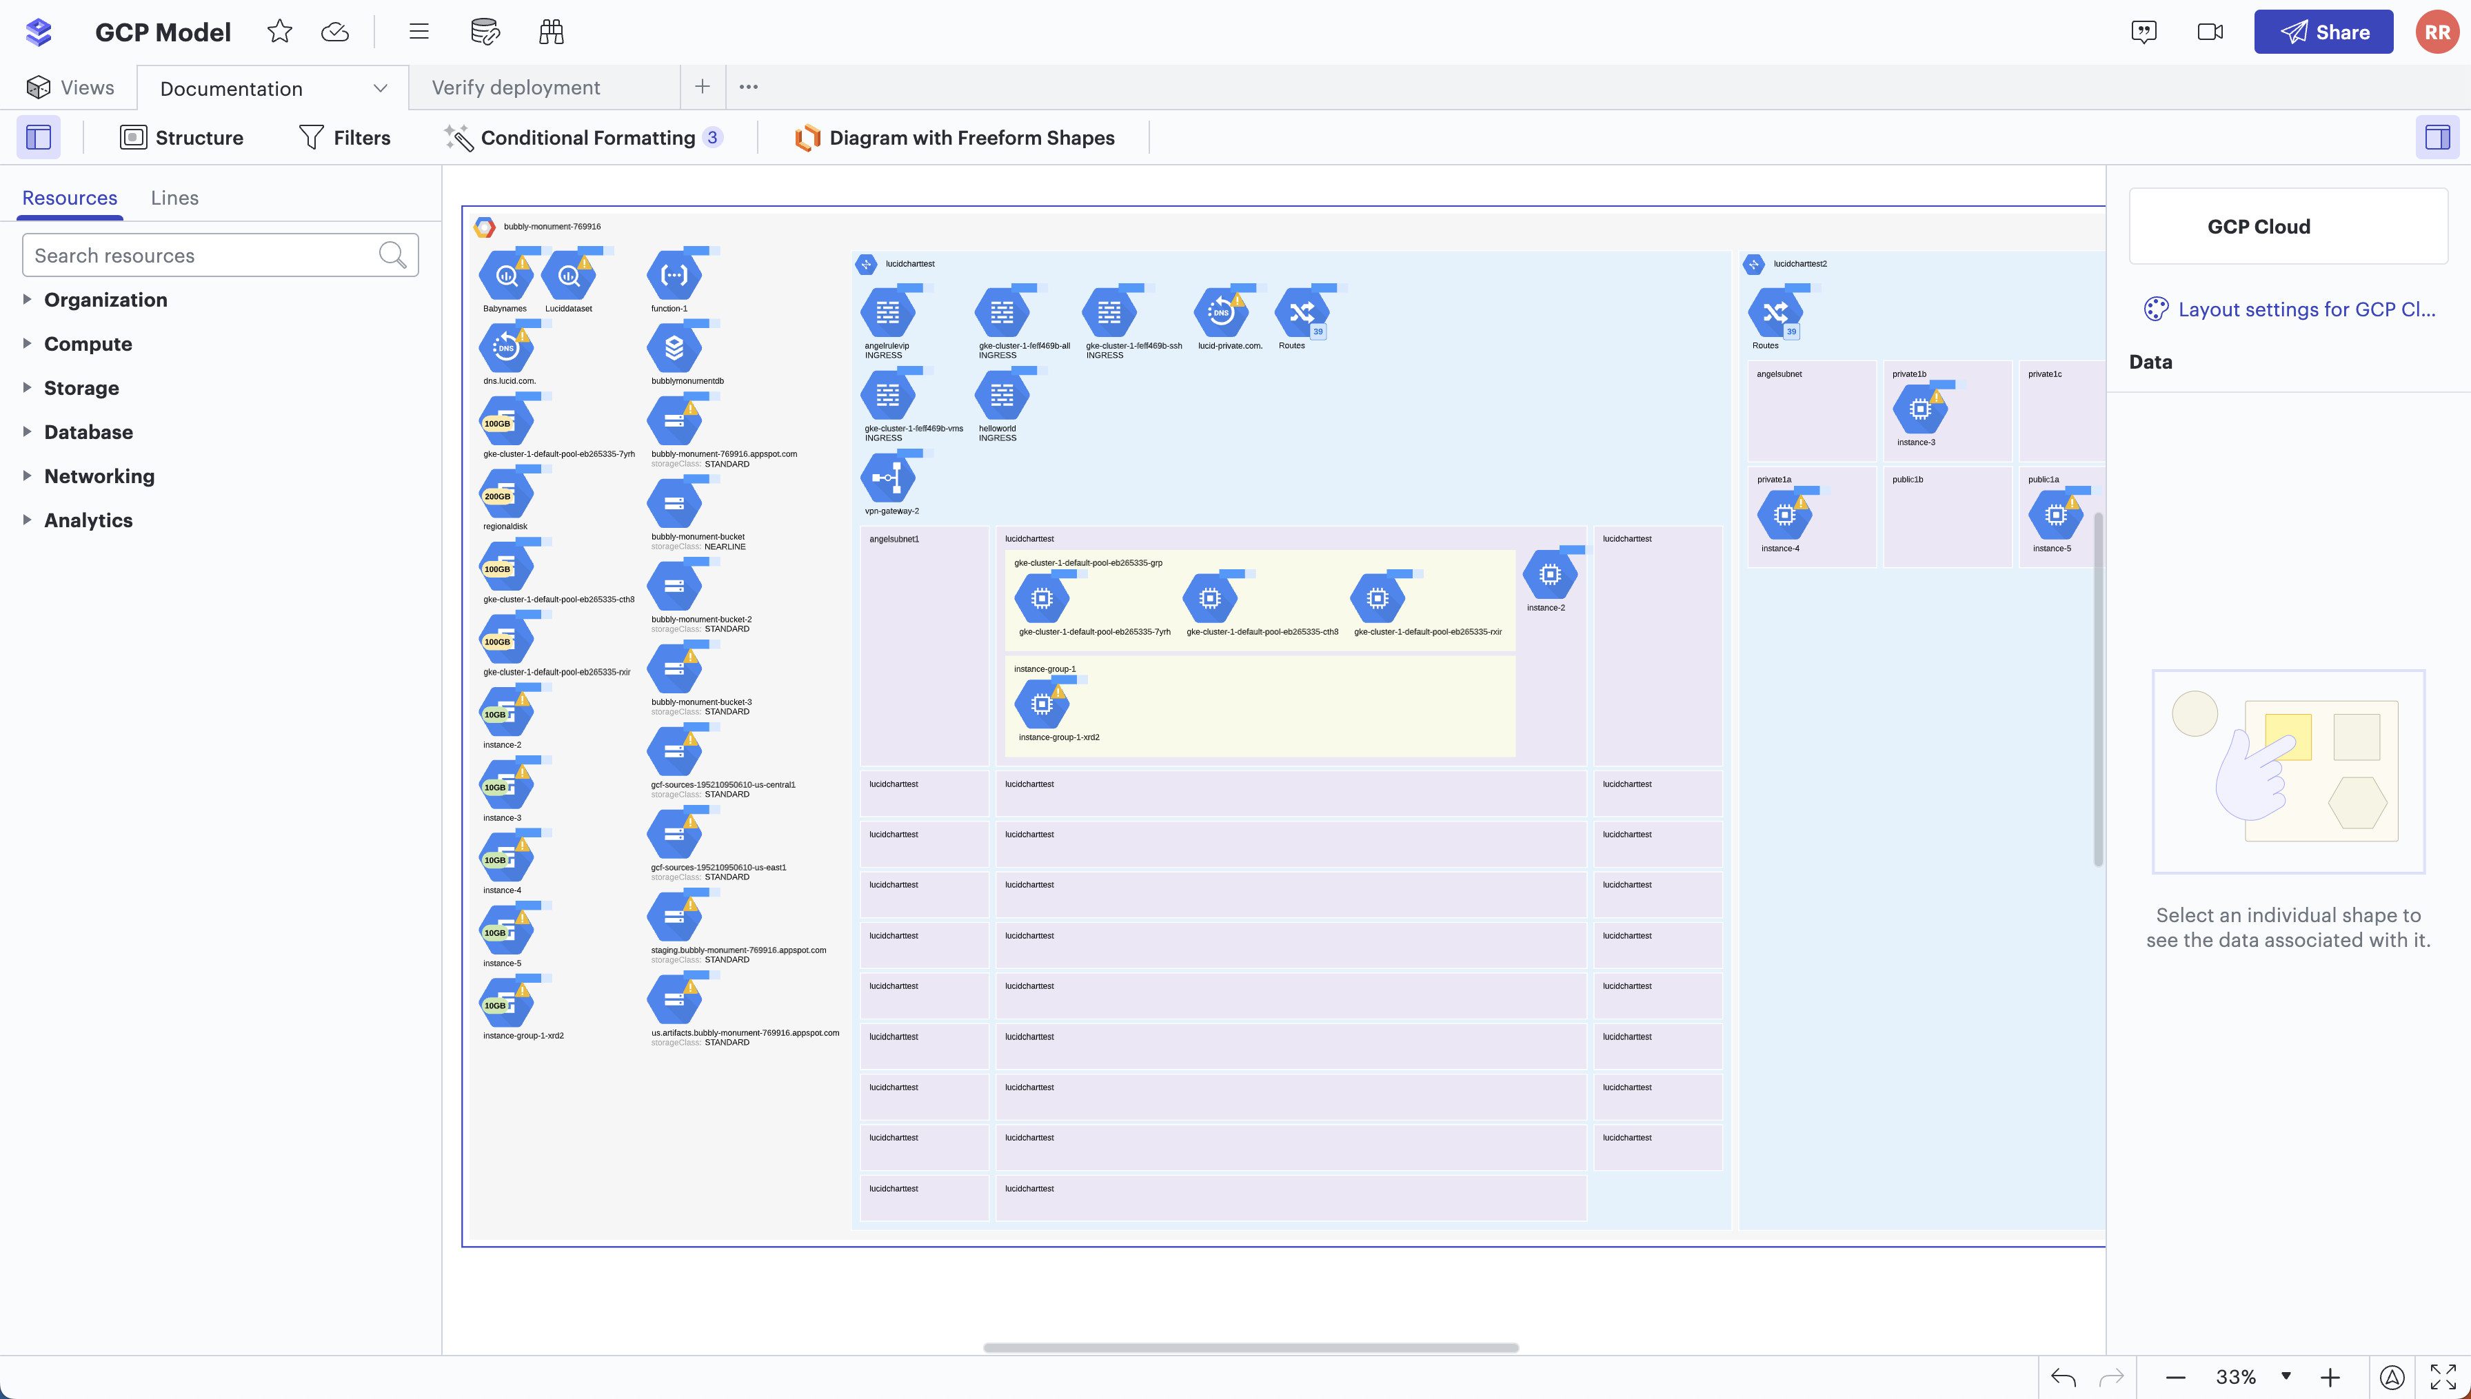Open comments speech bubble icon
The image size is (2471, 1399).
coord(2144,32)
